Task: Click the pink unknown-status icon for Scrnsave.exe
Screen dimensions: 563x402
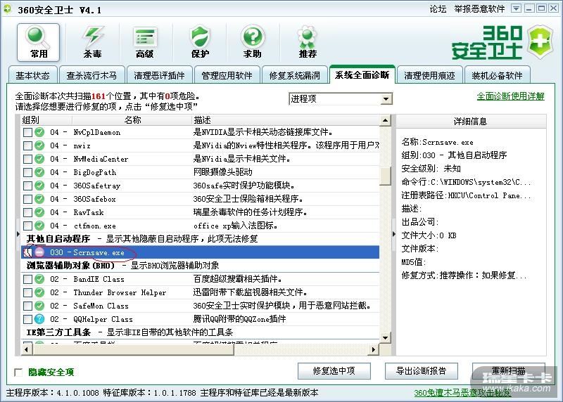Action: 39,252
